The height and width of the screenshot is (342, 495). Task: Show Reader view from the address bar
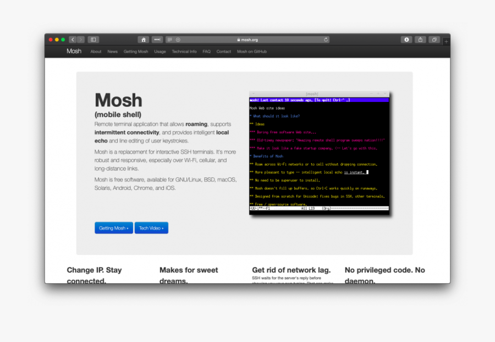click(170, 40)
